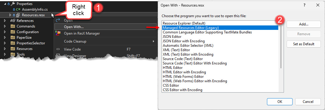Select HTML Editor with Encoding

pos(220,72)
